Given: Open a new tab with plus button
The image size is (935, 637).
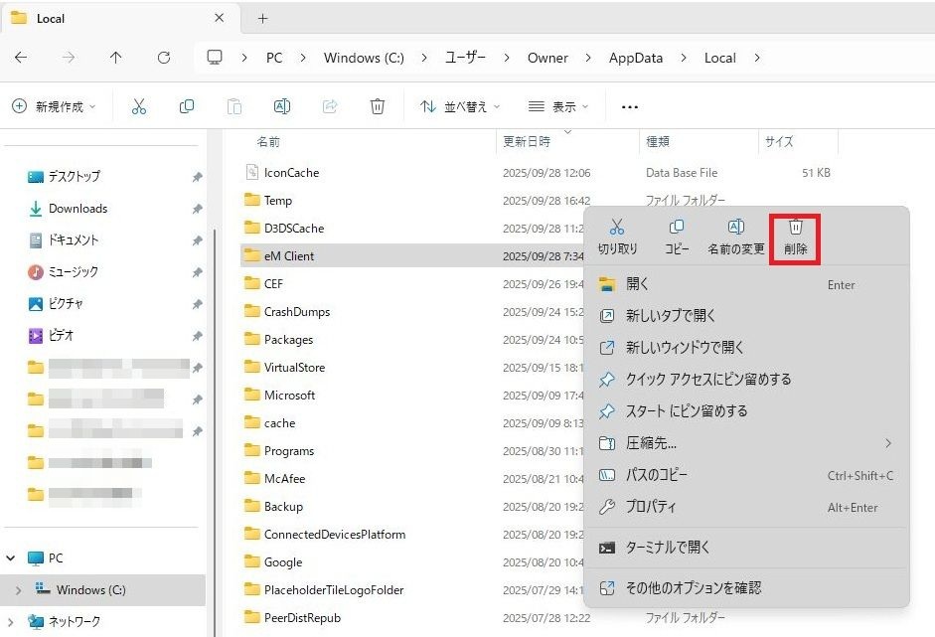Looking at the screenshot, I should pyautogui.click(x=262, y=18).
